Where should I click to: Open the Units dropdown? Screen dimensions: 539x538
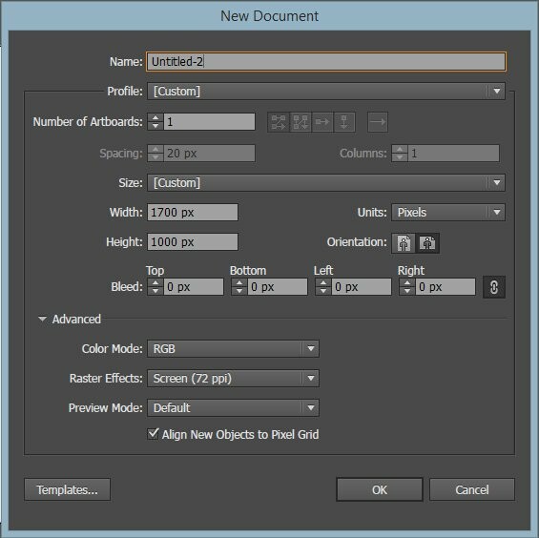tap(448, 213)
